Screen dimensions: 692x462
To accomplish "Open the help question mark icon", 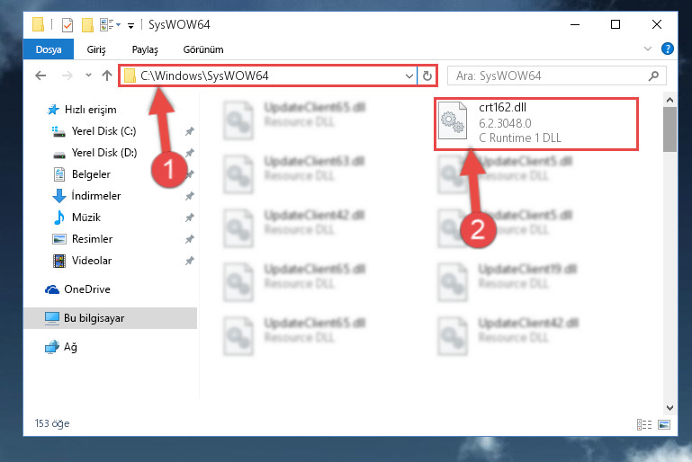I will tap(668, 49).
